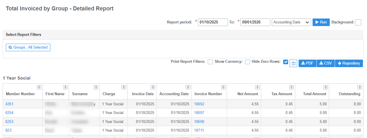Export report as CSV
Viewport: 367px width, 138px height.
tap(325, 63)
